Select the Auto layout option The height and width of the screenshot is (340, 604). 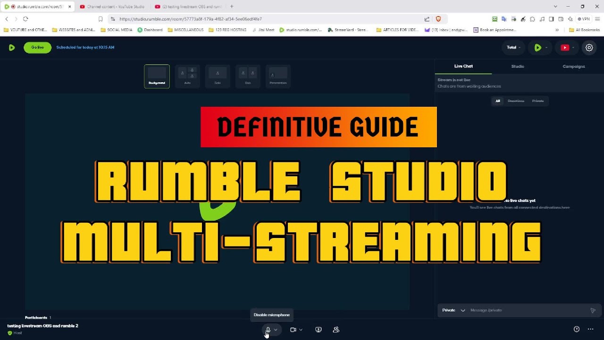pyautogui.click(x=187, y=76)
